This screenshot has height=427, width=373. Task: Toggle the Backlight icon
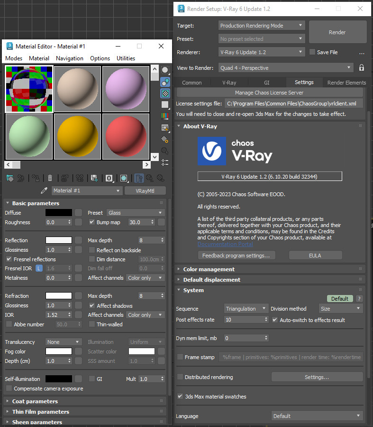(x=165, y=82)
